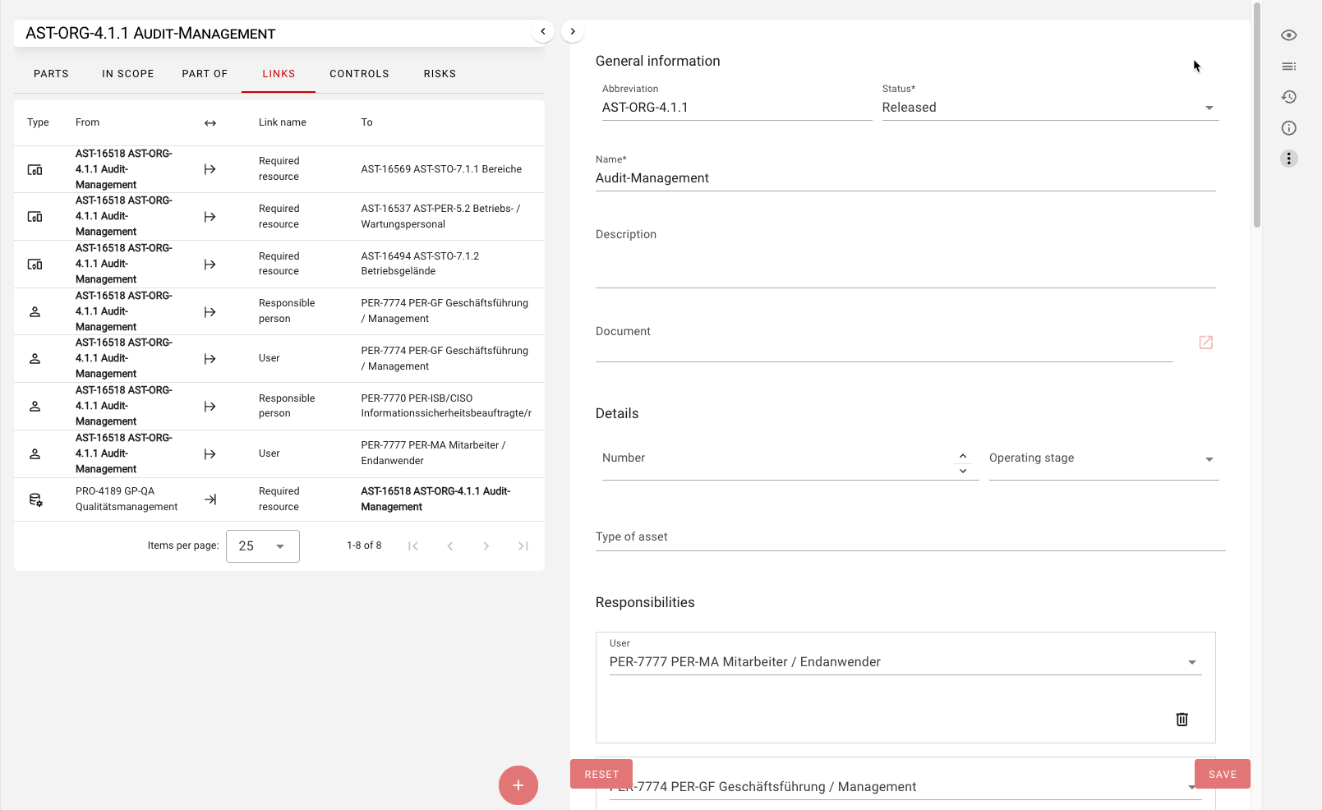Open the list details icon in right sidebar
Viewport: 1322px width, 810px height.
pos(1288,67)
